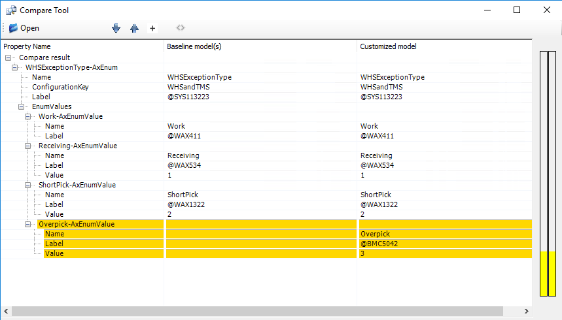
Task: Collapse the EnumValues tree node
Action: (x=21, y=106)
